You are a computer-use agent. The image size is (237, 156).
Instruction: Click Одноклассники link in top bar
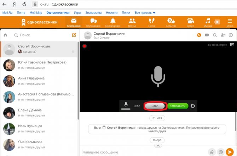coord(58,13)
